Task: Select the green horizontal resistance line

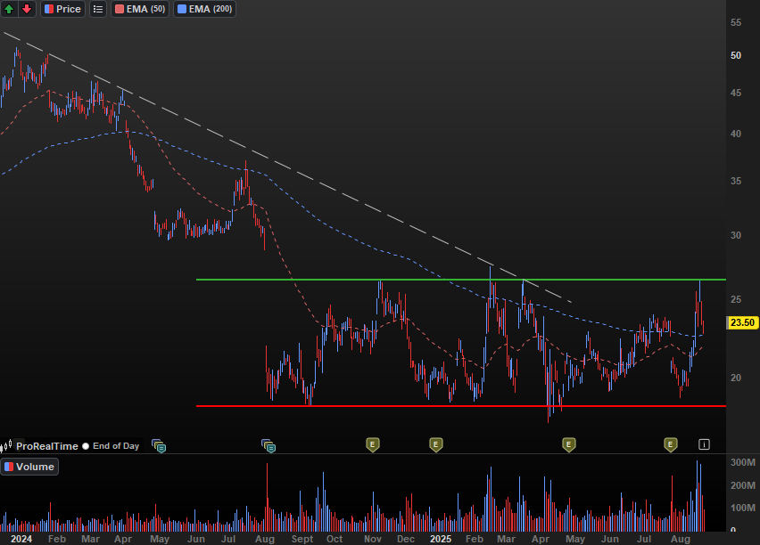Action: pyautogui.click(x=460, y=280)
